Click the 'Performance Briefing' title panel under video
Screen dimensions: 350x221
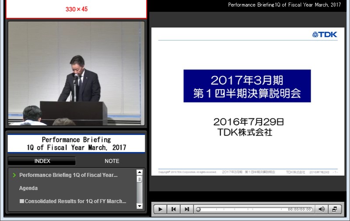(x=76, y=143)
